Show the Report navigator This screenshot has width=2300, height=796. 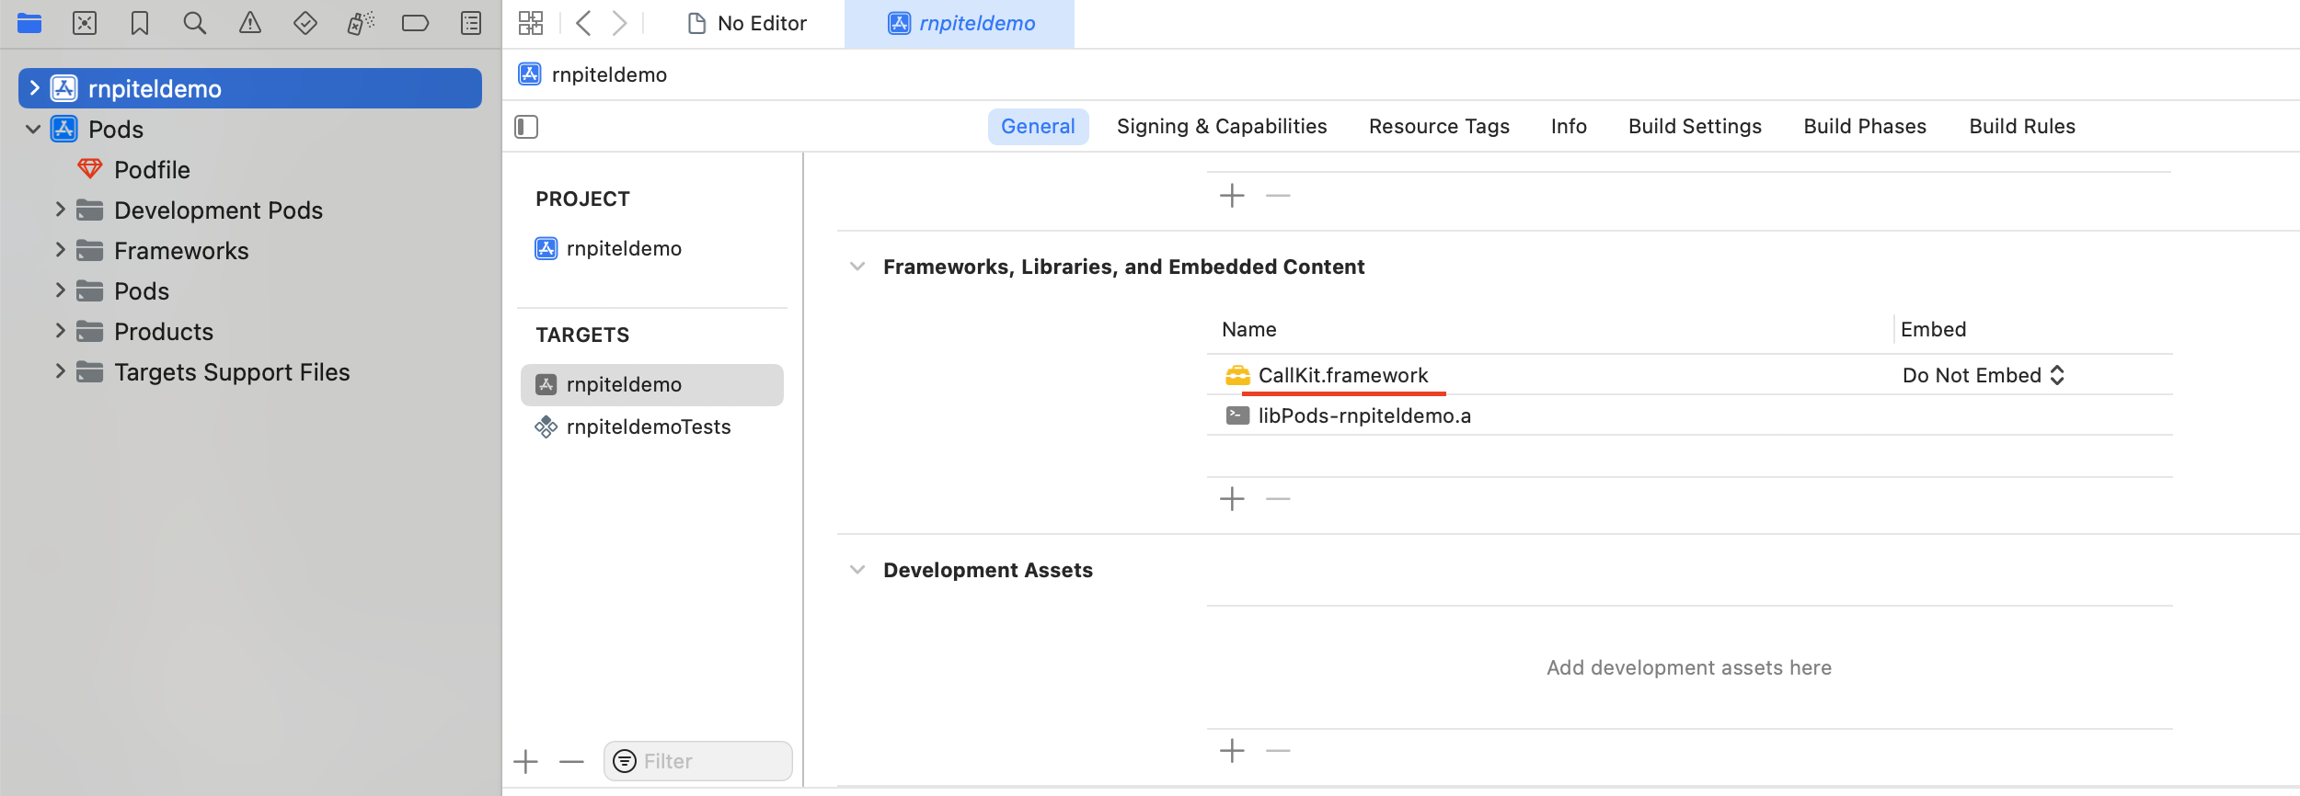click(x=471, y=23)
